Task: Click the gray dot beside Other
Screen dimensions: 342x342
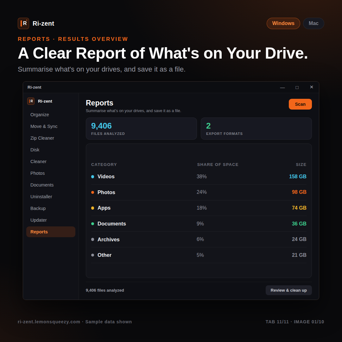Action: [x=93, y=255]
